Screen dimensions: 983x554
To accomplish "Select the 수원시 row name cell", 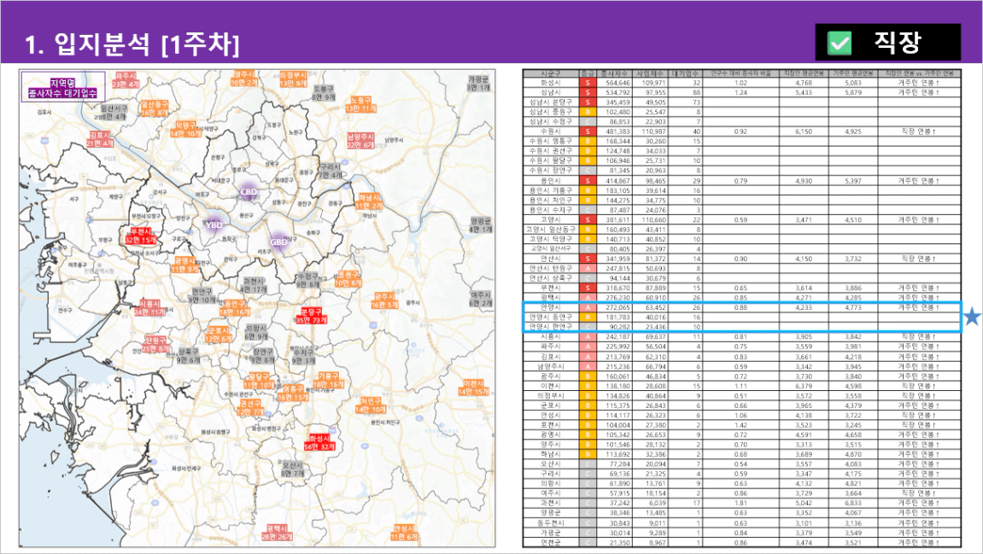I will coord(551,131).
